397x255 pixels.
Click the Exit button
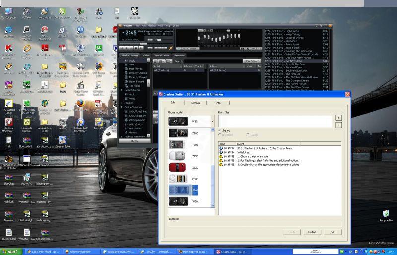(x=332, y=232)
